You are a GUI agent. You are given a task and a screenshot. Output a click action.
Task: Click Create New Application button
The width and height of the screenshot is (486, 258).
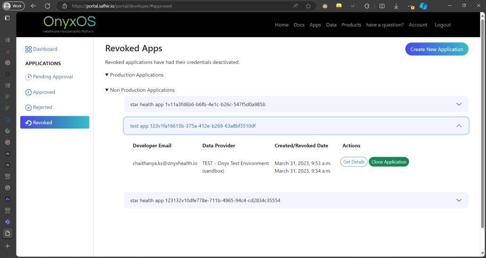click(x=437, y=49)
